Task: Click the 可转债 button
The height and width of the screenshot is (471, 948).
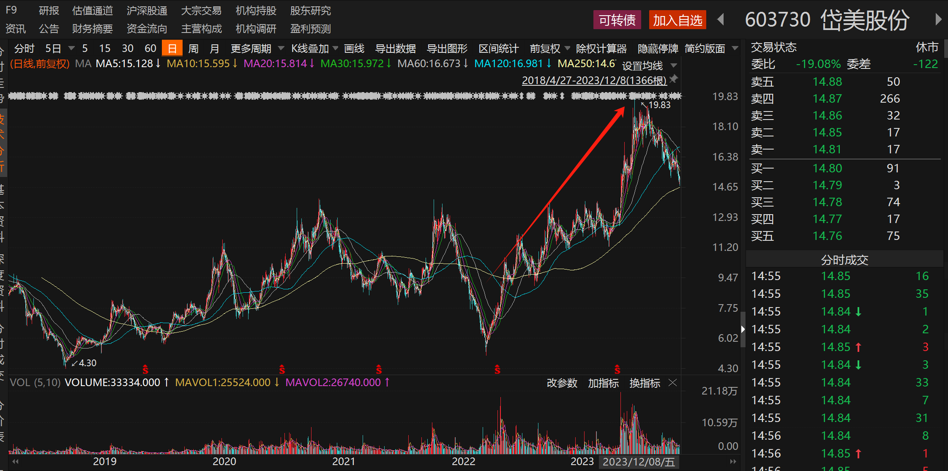Action: pos(617,20)
